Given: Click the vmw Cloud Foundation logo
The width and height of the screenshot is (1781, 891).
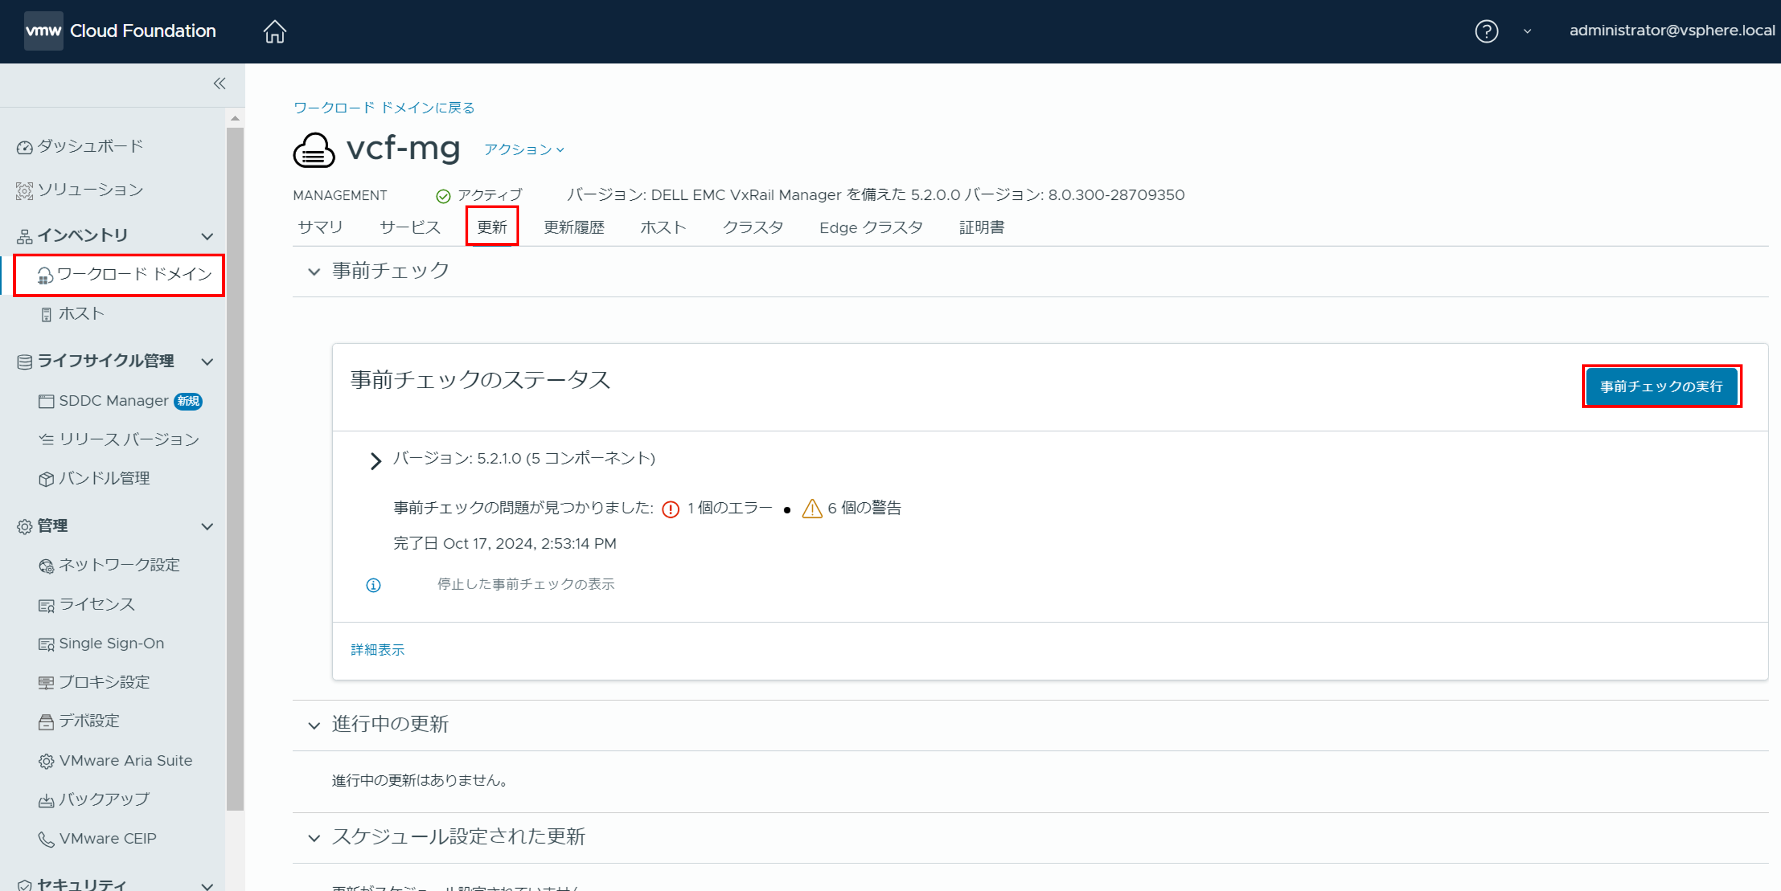Looking at the screenshot, I should tap(120, 31).
